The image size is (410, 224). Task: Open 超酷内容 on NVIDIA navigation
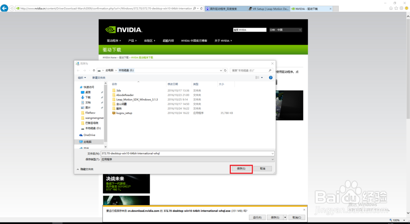click(x=168, y=41)
